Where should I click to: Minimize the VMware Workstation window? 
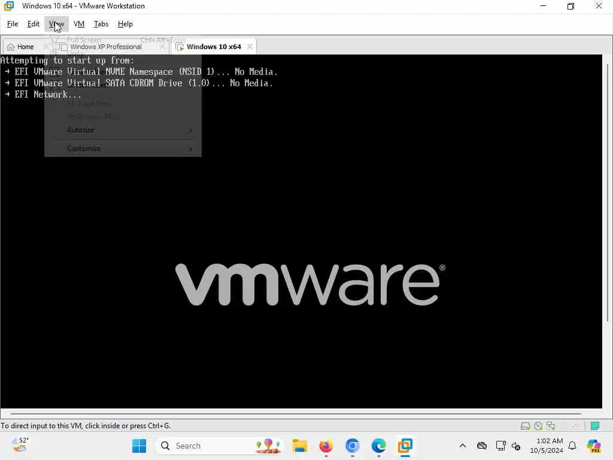(x=543, y=6)
